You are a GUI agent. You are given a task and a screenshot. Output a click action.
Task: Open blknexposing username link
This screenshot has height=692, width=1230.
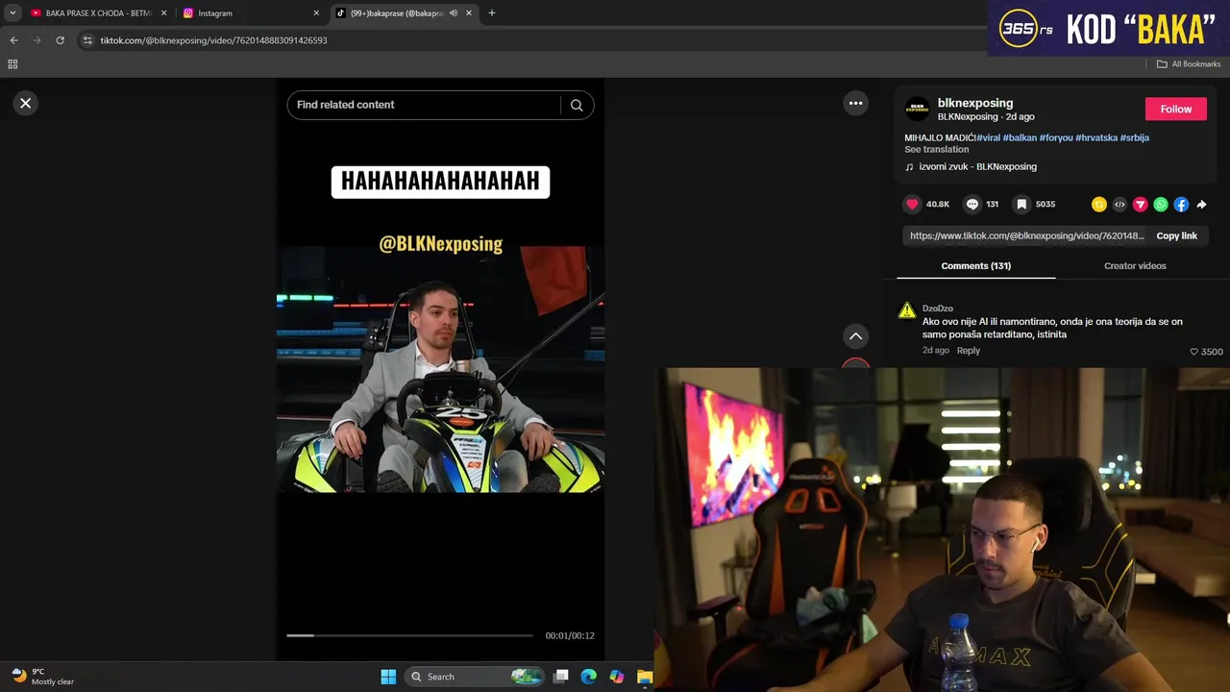click(x=974, y=103)
